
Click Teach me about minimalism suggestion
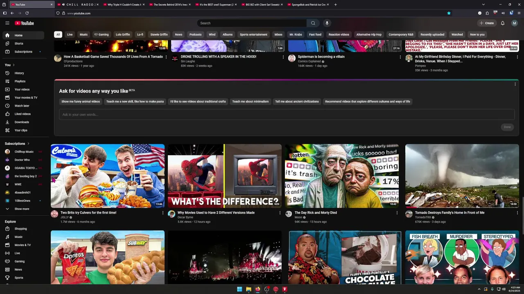251,102
